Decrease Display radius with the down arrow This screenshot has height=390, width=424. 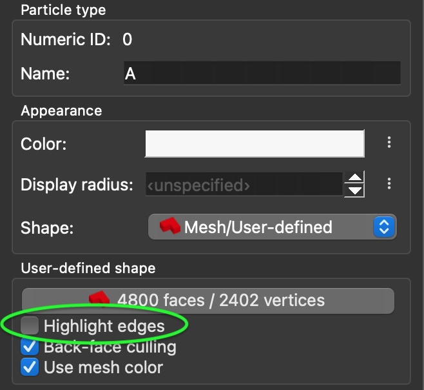(x=354, y=190)
